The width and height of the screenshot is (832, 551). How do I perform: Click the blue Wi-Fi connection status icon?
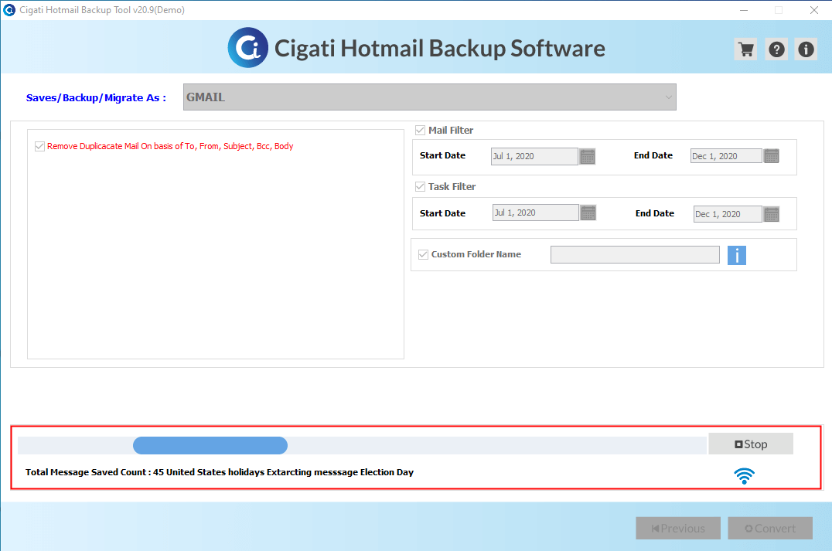745,476
